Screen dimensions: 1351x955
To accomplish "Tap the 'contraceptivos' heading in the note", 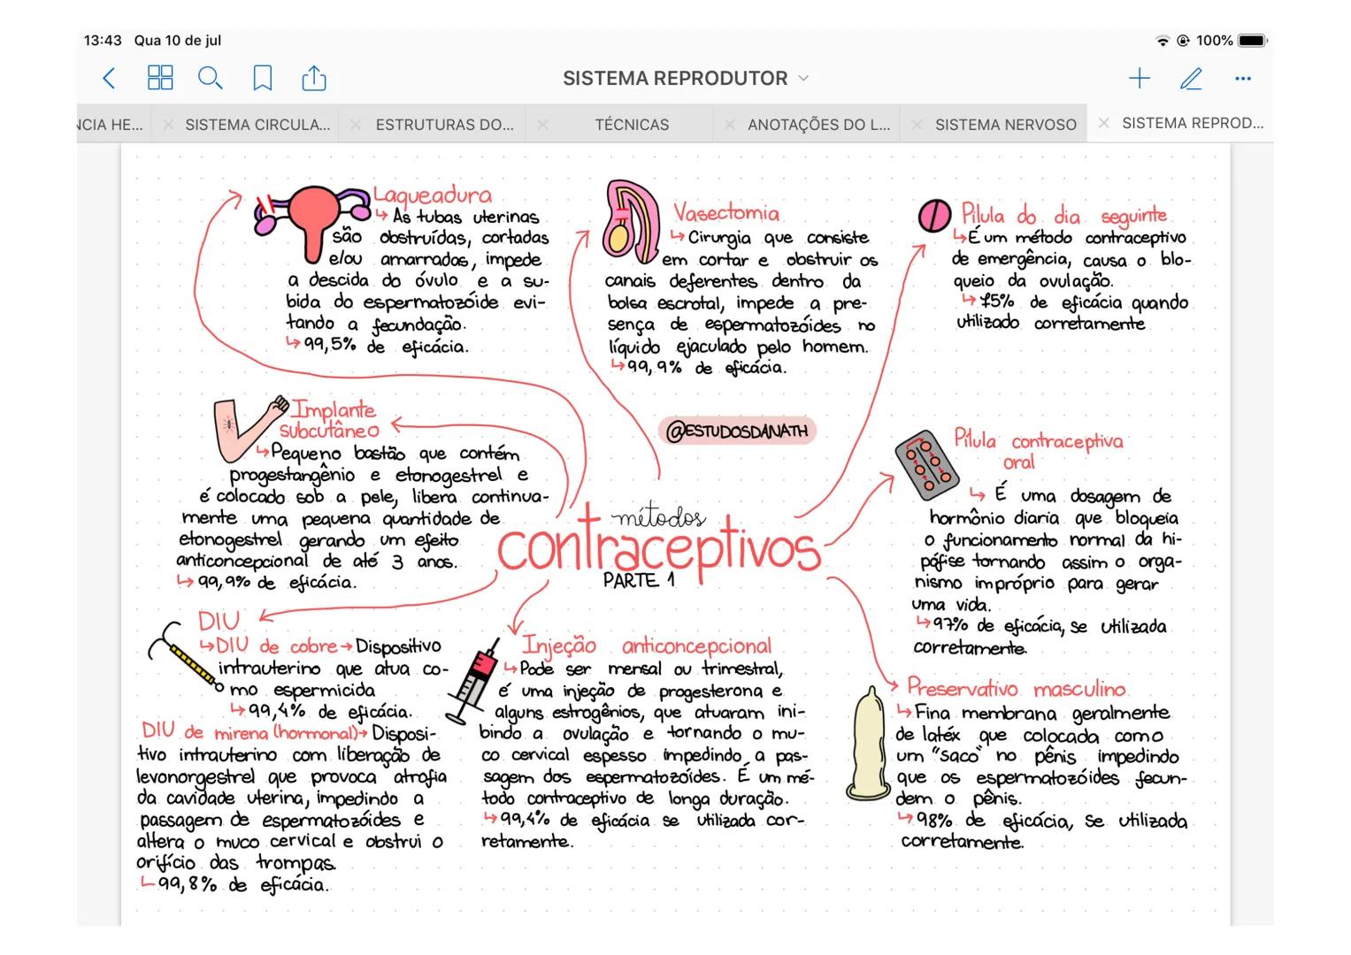I will coord(659,549).
